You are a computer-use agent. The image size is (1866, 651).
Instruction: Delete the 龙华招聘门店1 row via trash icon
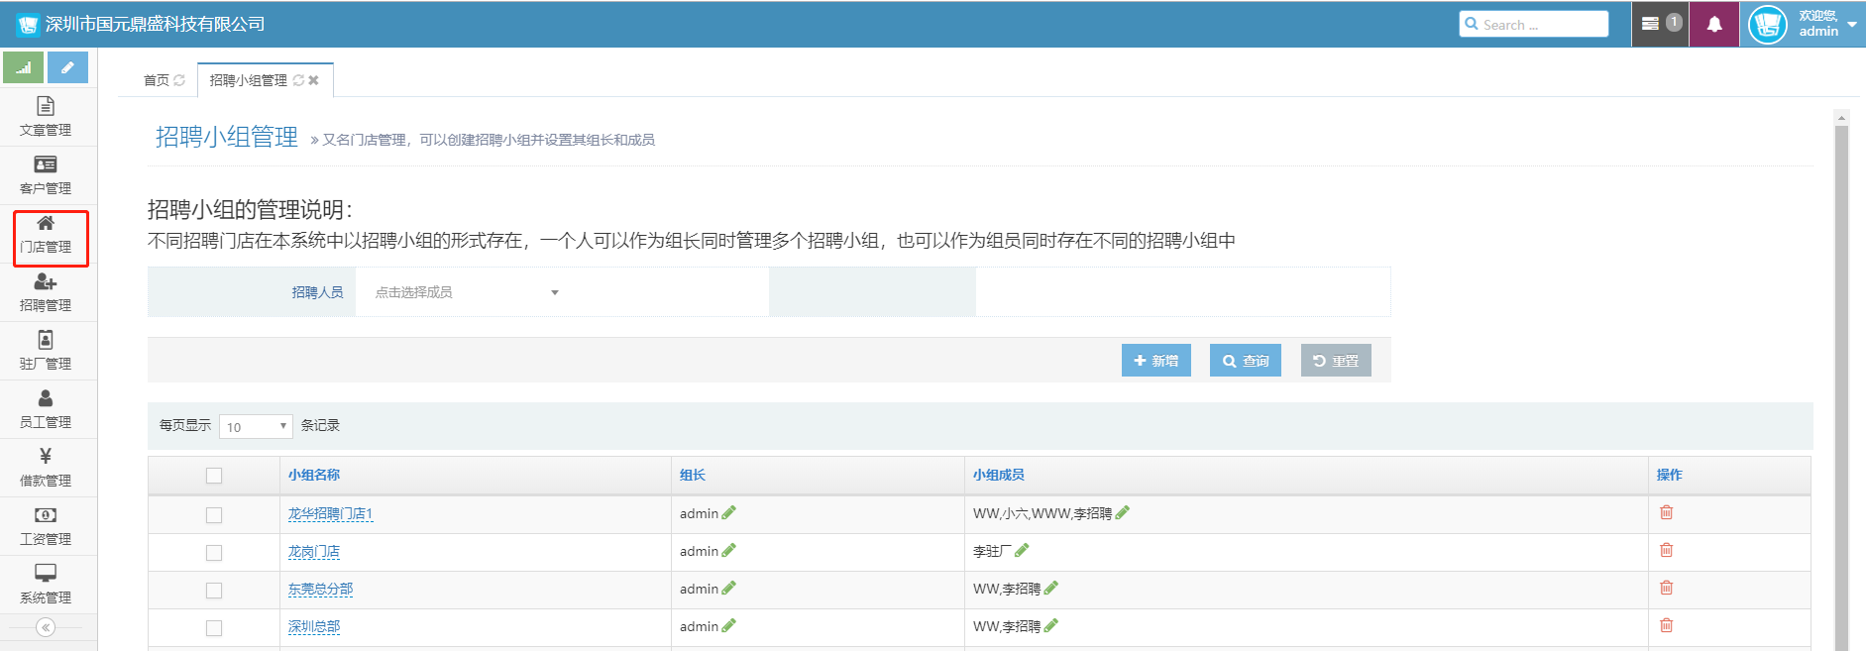(x=1666, y=512)
